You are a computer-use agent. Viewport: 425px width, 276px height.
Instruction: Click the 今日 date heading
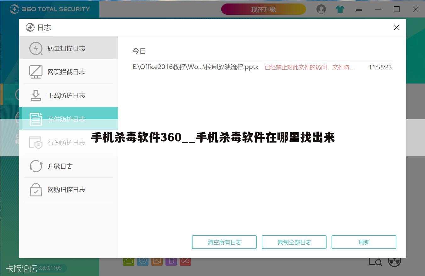click(x=139, y=51)
